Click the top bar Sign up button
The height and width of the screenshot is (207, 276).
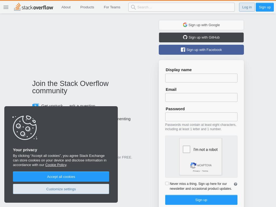point(265,7)
